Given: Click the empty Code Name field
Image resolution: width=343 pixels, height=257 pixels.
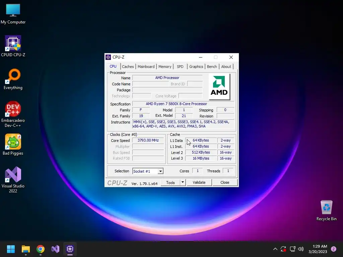Looking at the screenshot, I should (x=150, y=84).
